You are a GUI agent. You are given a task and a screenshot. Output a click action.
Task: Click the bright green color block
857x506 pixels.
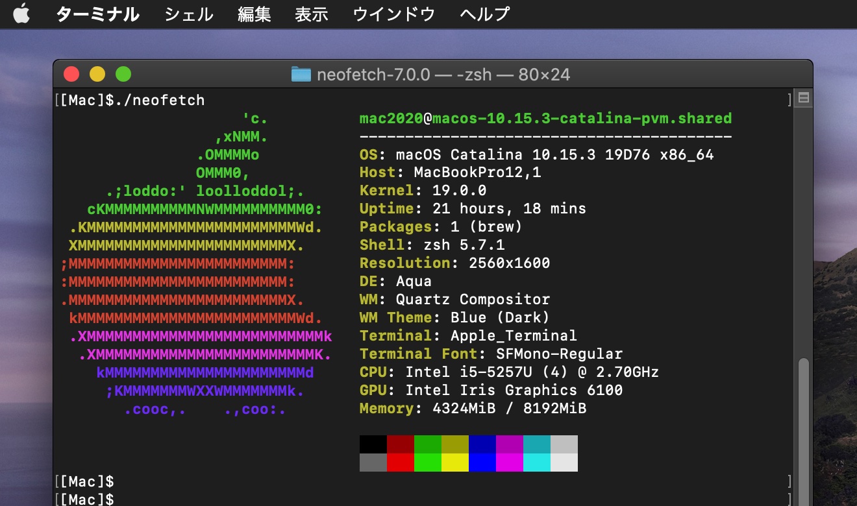tap(428, 463)
